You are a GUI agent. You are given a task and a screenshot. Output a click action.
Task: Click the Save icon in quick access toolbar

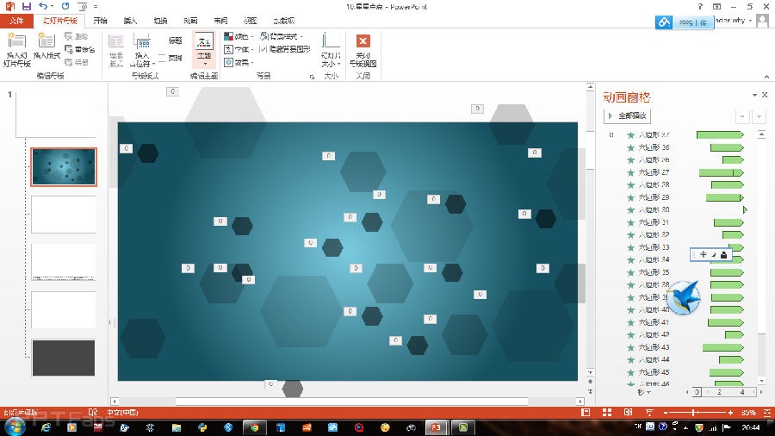click(x=26, y=7)
